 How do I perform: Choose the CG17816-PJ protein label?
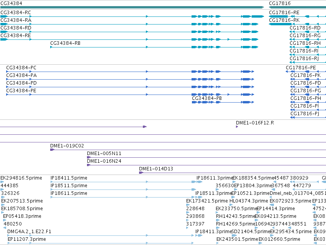(305, 114)
